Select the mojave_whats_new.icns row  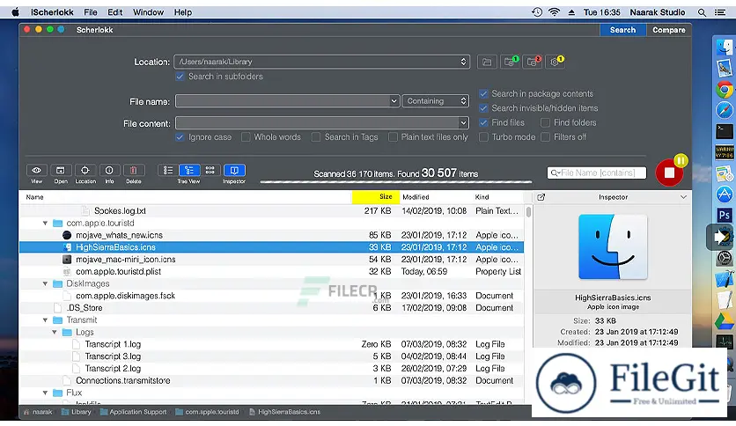pyautogui.click(x=271, y=235)
